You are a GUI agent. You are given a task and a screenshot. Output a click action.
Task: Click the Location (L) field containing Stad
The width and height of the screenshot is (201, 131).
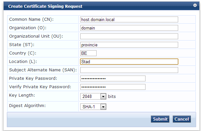coord(129,62)
